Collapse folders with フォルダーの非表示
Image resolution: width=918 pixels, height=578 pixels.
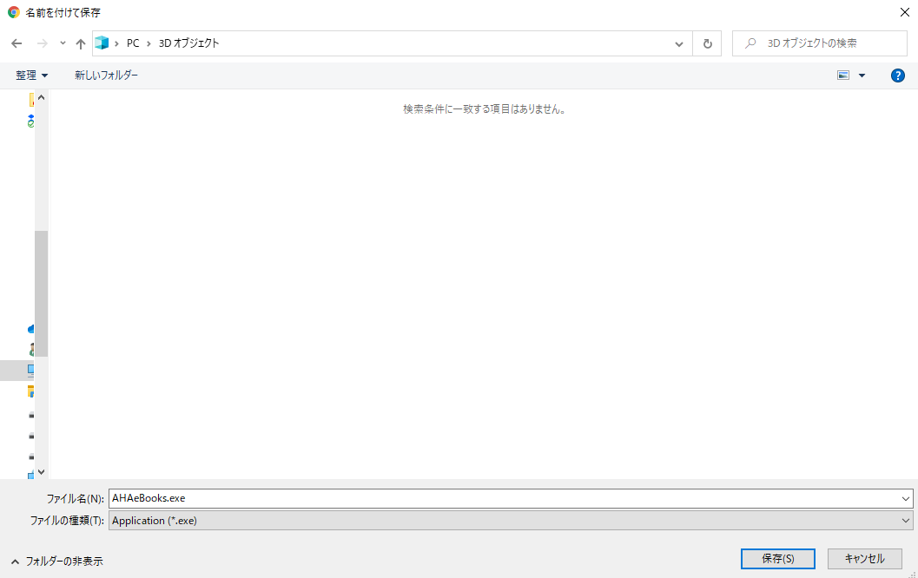(x=57, y=562)
